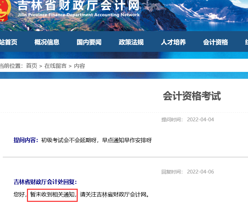Click the 吉林省财政厅会计处回复 label
Image resolution: width=248 pixels, height=206 pixels.
(x=45, y=182)
